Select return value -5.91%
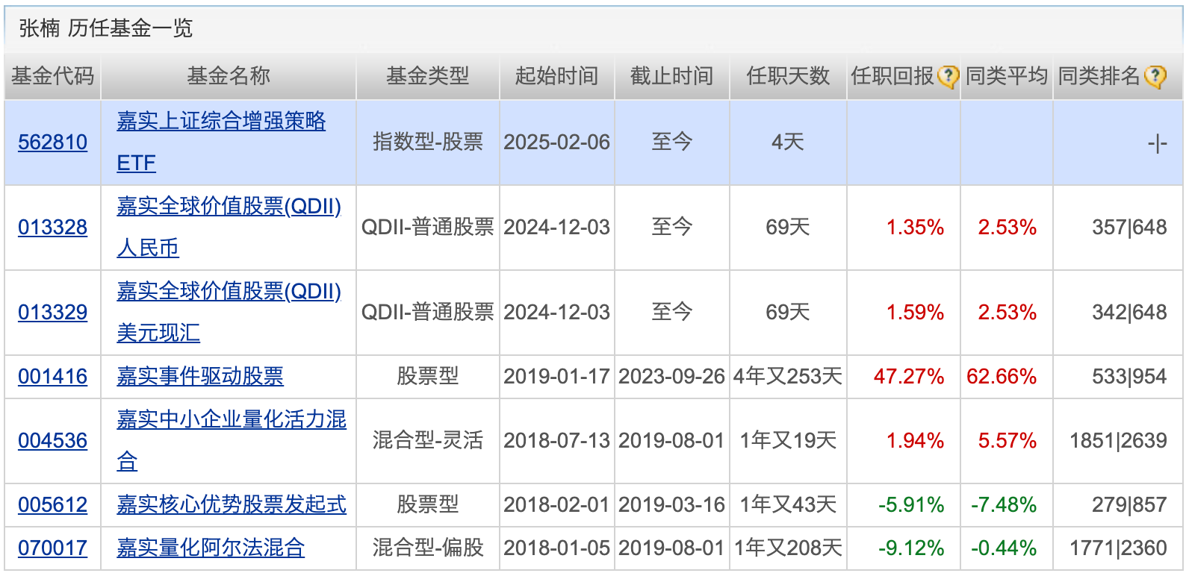Screen dimensions: 1186x573 point(911,504)
